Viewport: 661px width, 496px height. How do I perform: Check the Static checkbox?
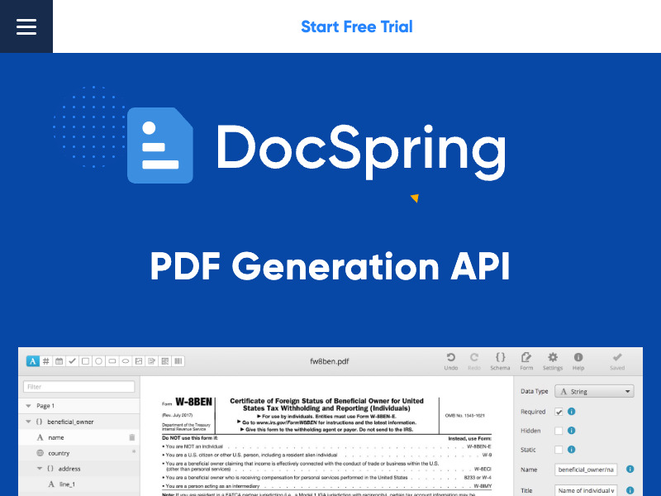(x=559, y=450)
